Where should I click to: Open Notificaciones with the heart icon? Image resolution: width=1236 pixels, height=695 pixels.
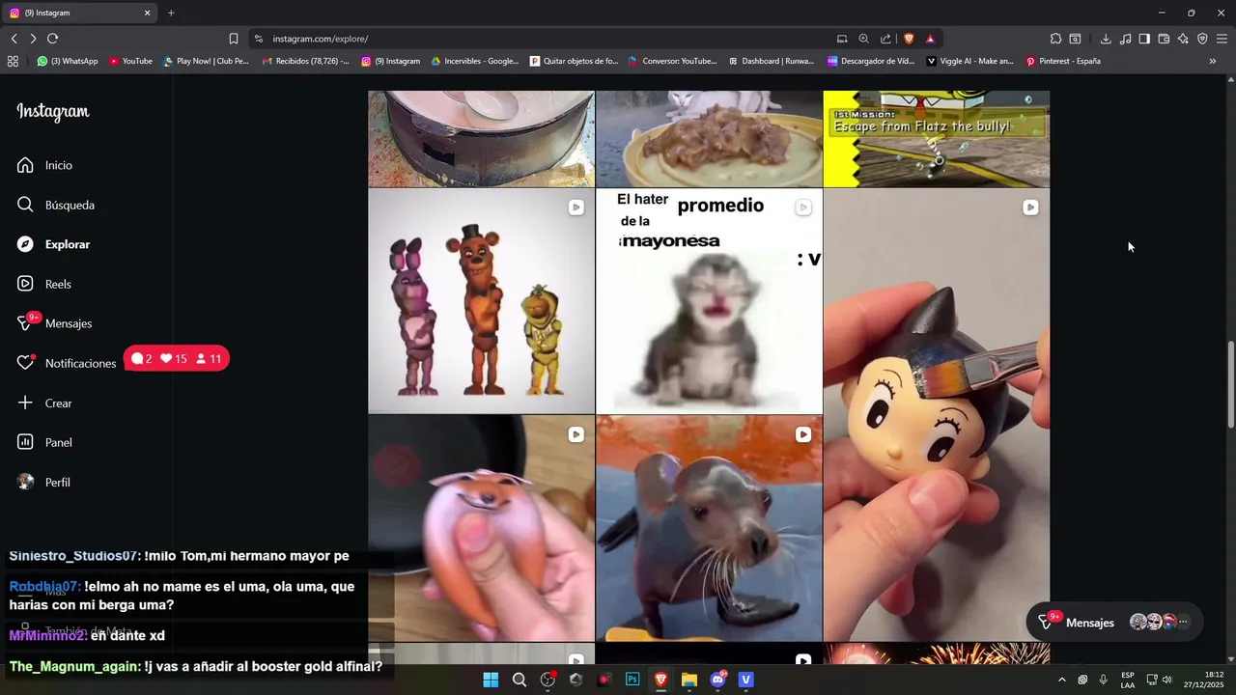pos(67,363)
